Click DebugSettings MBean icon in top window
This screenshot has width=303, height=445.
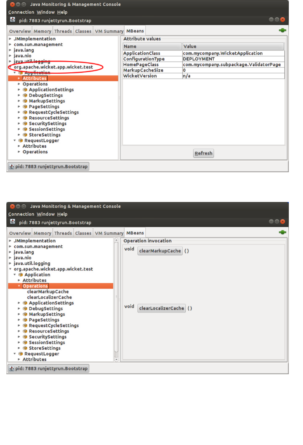tap(25, 95)
